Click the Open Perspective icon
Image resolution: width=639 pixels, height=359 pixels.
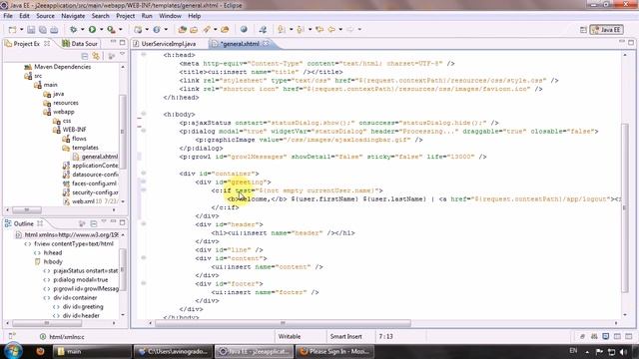point(583,30)
